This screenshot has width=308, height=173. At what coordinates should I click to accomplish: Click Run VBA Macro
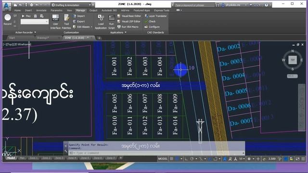(128, 27)
